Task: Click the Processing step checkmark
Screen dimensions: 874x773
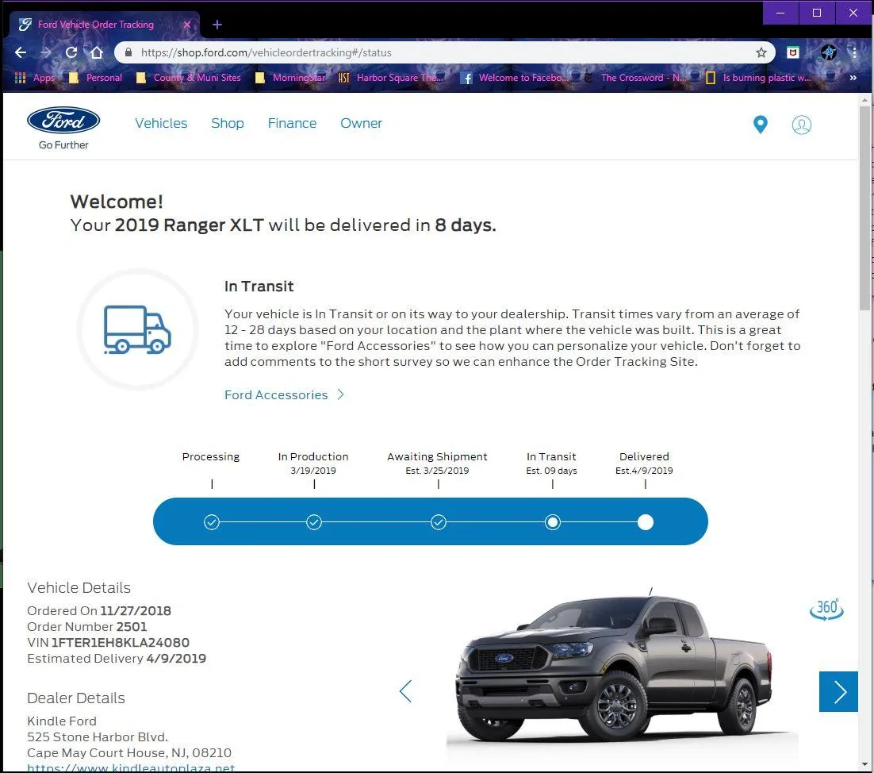Action: [212, 522]
